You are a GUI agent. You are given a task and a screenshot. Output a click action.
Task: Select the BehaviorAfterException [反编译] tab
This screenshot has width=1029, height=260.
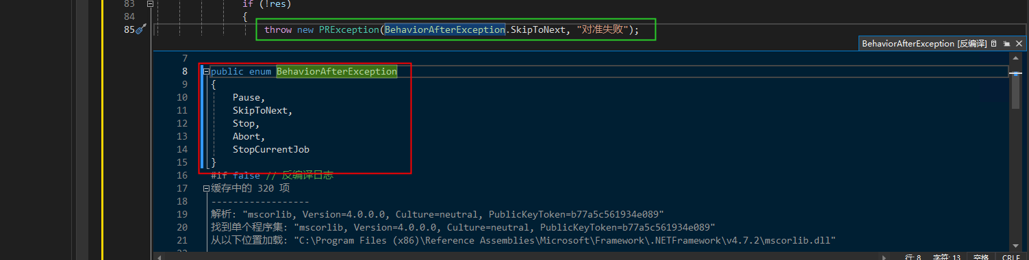pyautogui.click(x=924, y=43)
